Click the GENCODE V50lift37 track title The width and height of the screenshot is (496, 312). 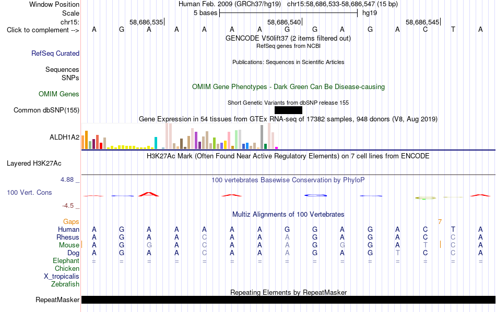point(288,38)
